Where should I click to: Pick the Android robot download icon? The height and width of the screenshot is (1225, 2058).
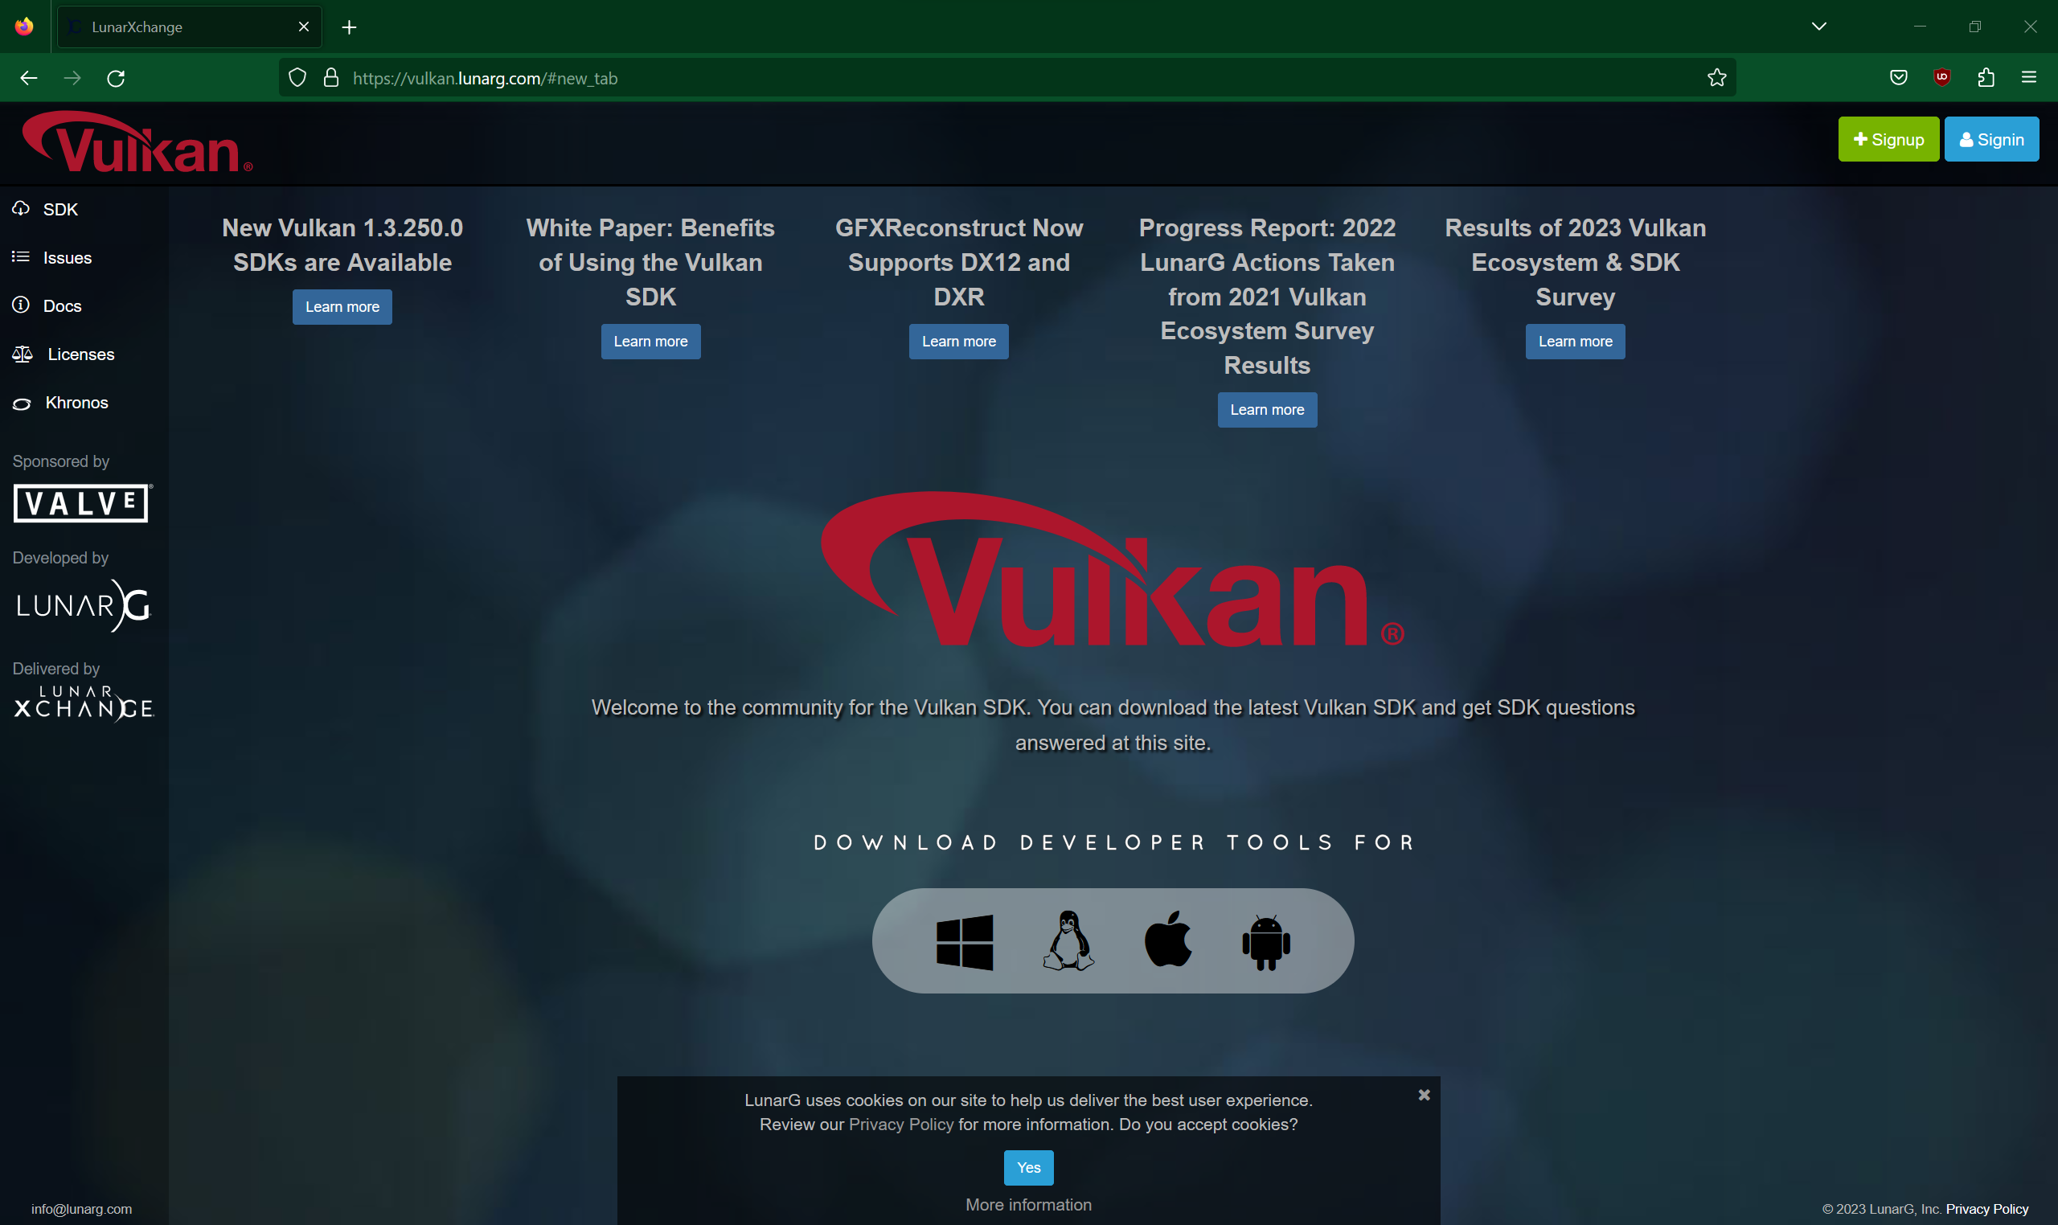pyautogui.click(x=1264, y=940)
